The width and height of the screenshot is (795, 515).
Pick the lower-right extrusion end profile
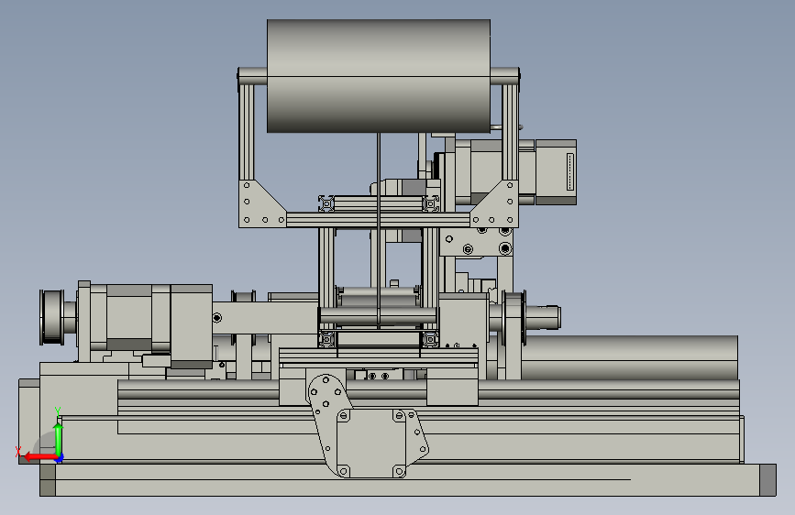(x=430, y=339)
